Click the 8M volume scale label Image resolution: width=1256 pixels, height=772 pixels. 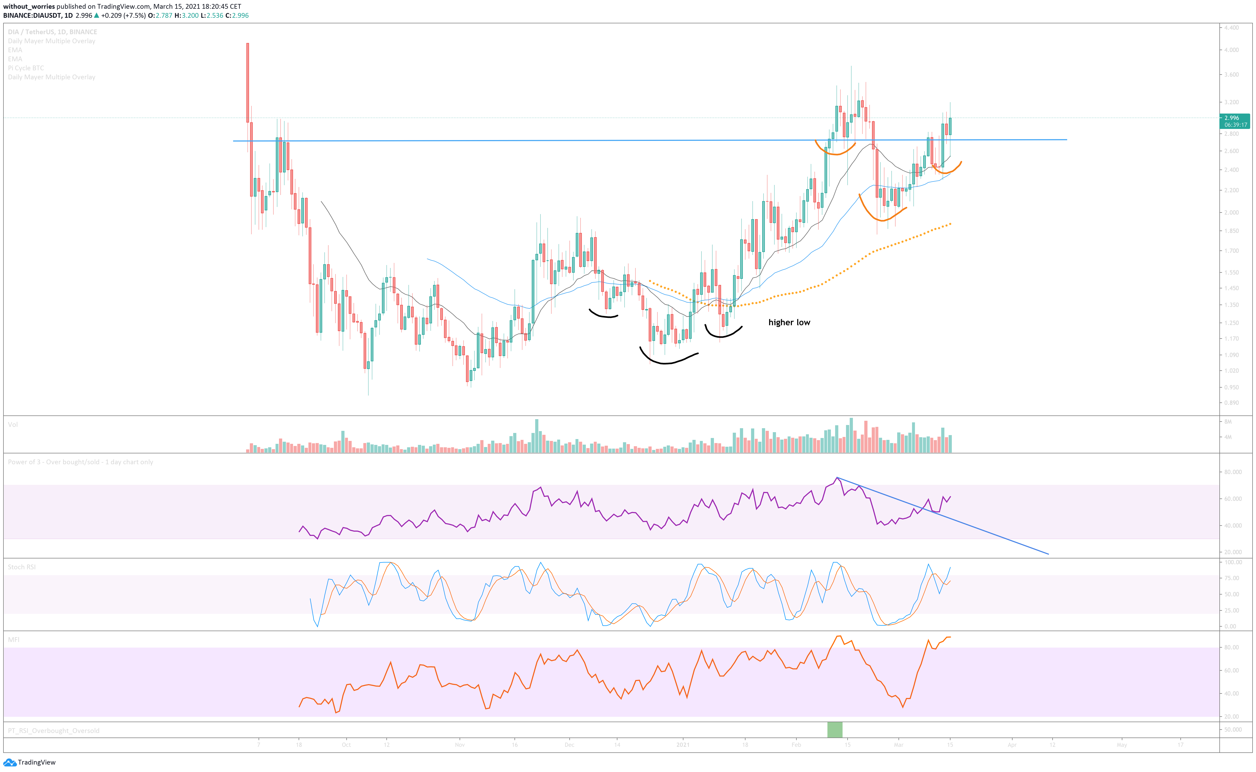tap(1228, 422)
